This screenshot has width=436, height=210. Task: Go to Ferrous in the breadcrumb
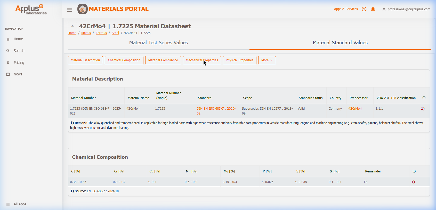(101, 33)
